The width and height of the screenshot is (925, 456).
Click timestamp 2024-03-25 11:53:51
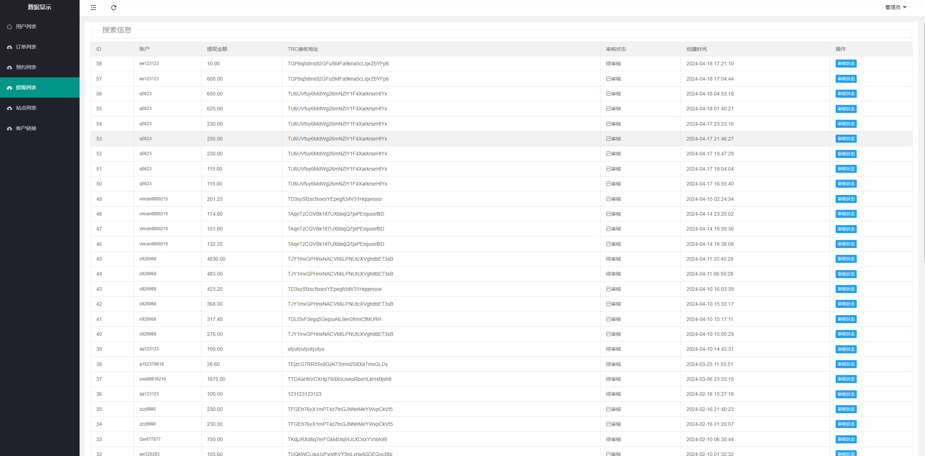point(710,364)
